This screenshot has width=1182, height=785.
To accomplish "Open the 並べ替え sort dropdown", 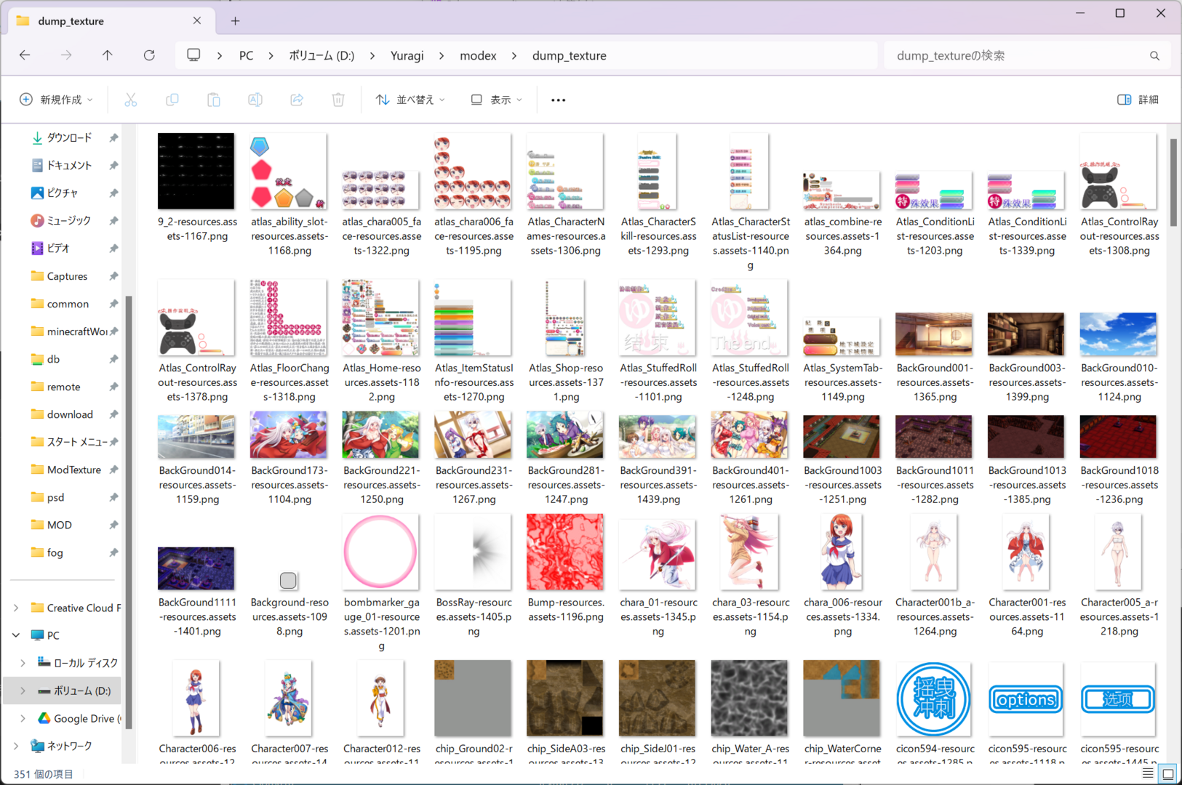I will coord(410,100).
